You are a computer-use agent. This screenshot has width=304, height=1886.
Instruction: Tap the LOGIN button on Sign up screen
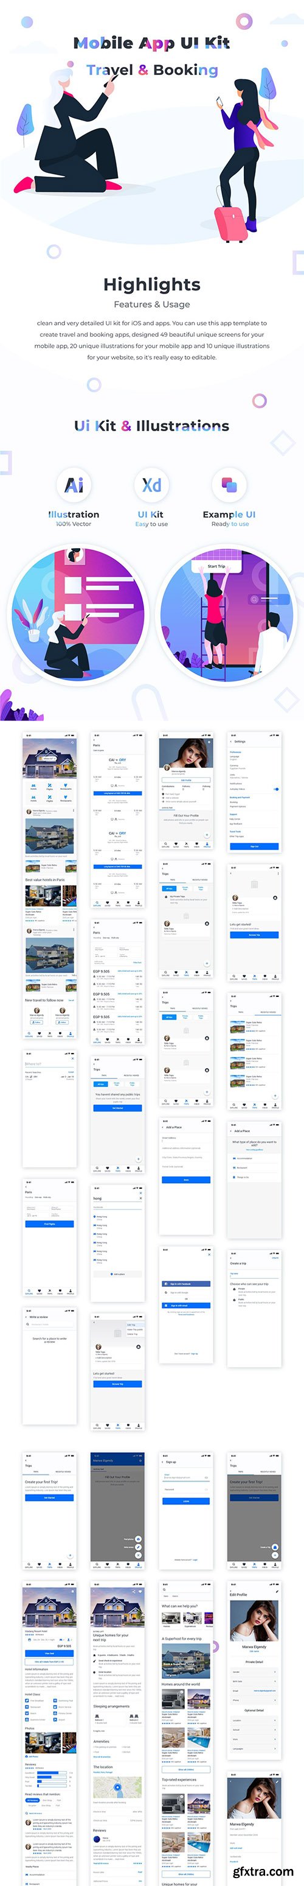pos(185,1502)
